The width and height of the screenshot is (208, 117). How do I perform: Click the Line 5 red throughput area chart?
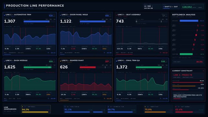[x=86, y=82]
